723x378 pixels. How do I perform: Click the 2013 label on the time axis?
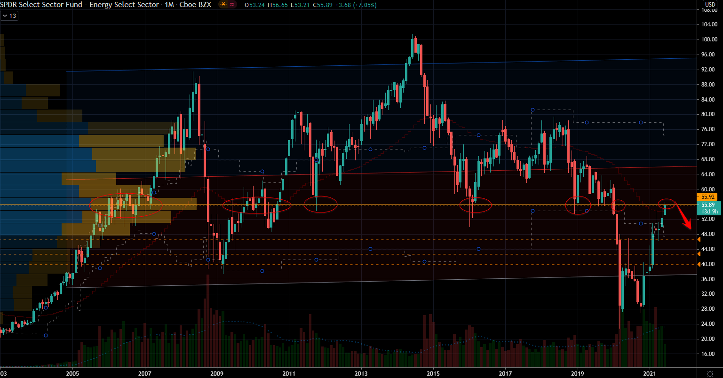point(361,373)
